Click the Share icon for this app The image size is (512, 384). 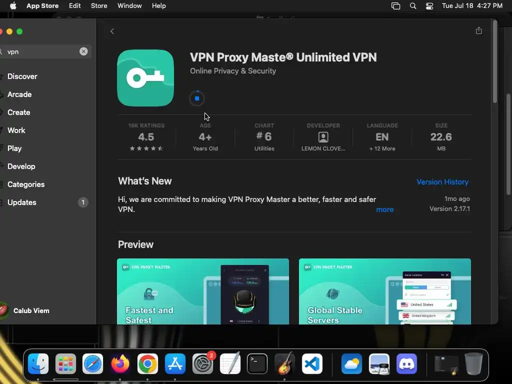click(x=478, y=30)
